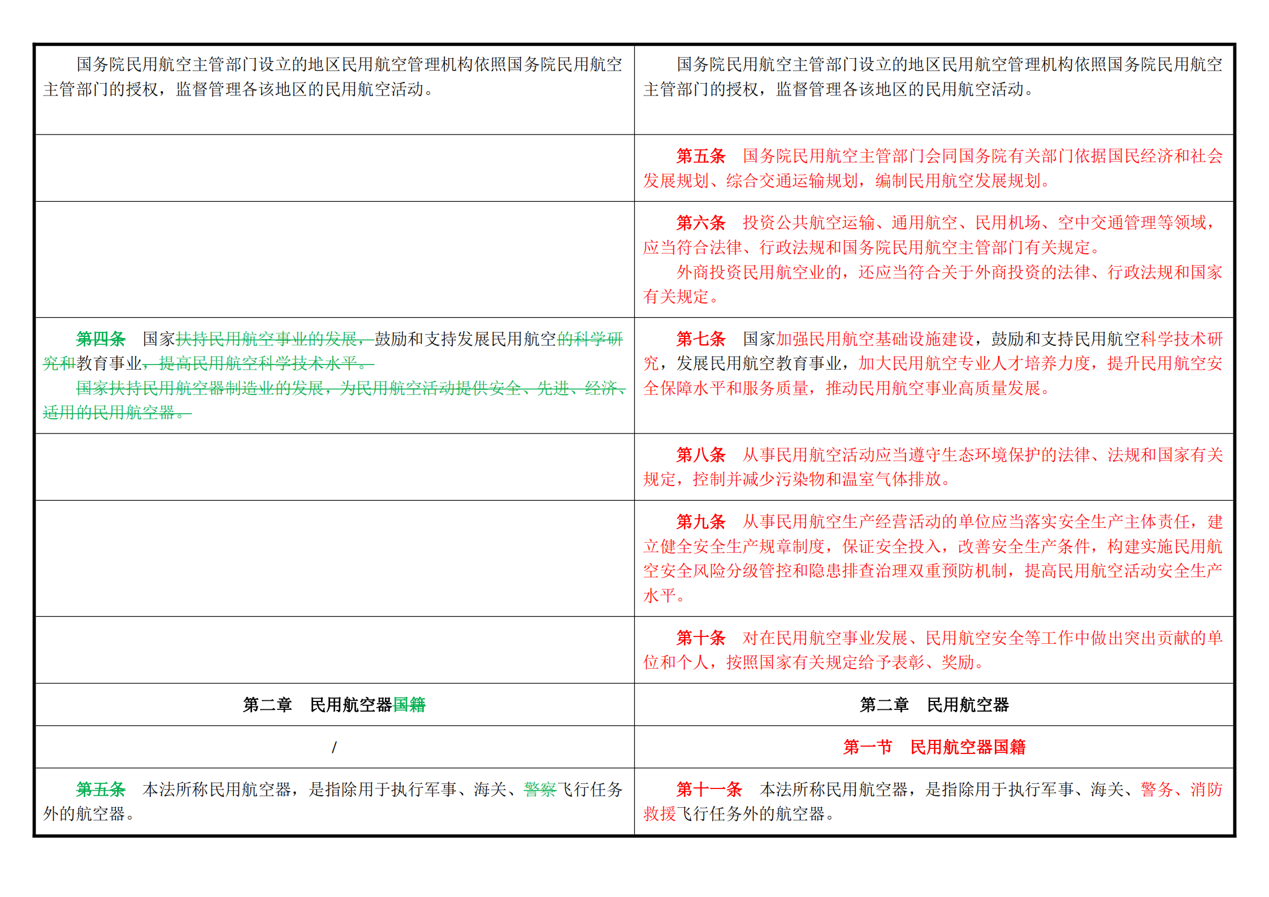Click the slash placeholder in the left cell
Viewport: 1269px width, 897px height.
tap(334, 747)
